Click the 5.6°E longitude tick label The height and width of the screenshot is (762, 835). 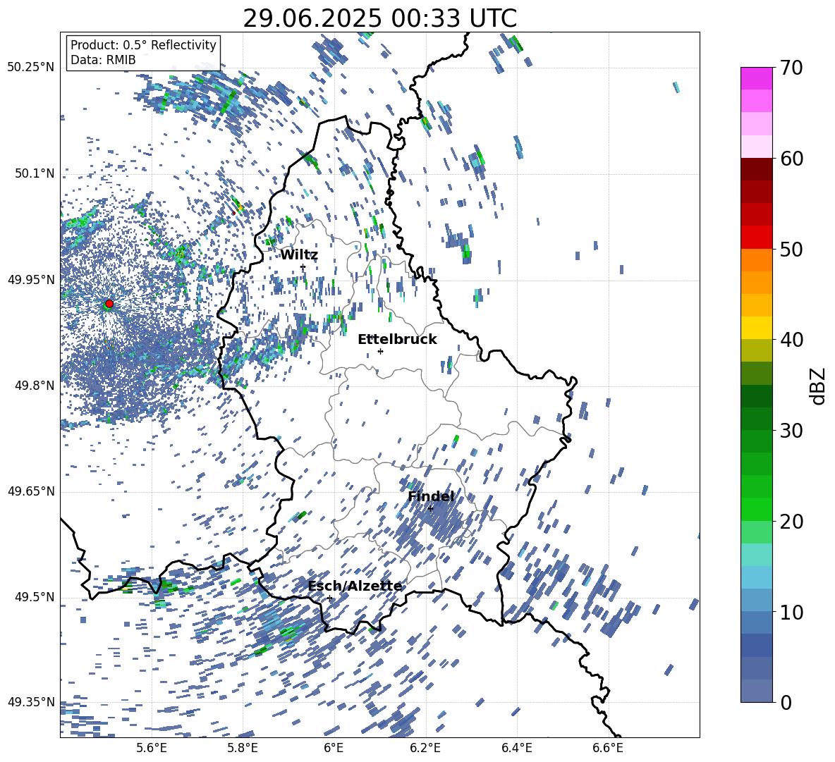152,748
